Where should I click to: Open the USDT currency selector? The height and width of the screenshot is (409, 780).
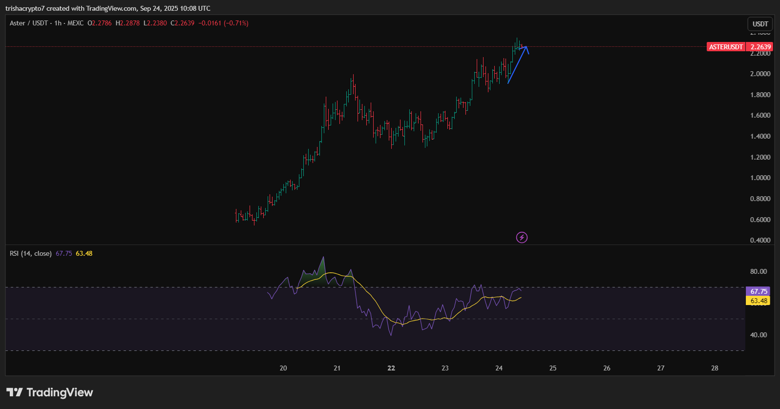point(760,24)
